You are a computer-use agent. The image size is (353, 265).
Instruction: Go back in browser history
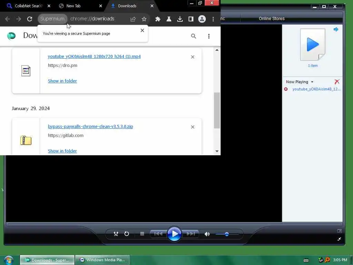pos(8,19)
